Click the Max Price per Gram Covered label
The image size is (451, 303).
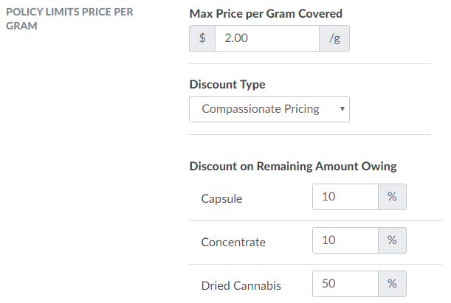point(266,14)
